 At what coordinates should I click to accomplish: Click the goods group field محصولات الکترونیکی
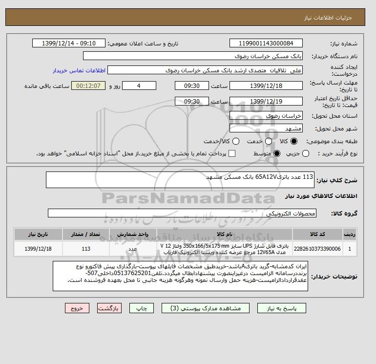pos(182,213)
